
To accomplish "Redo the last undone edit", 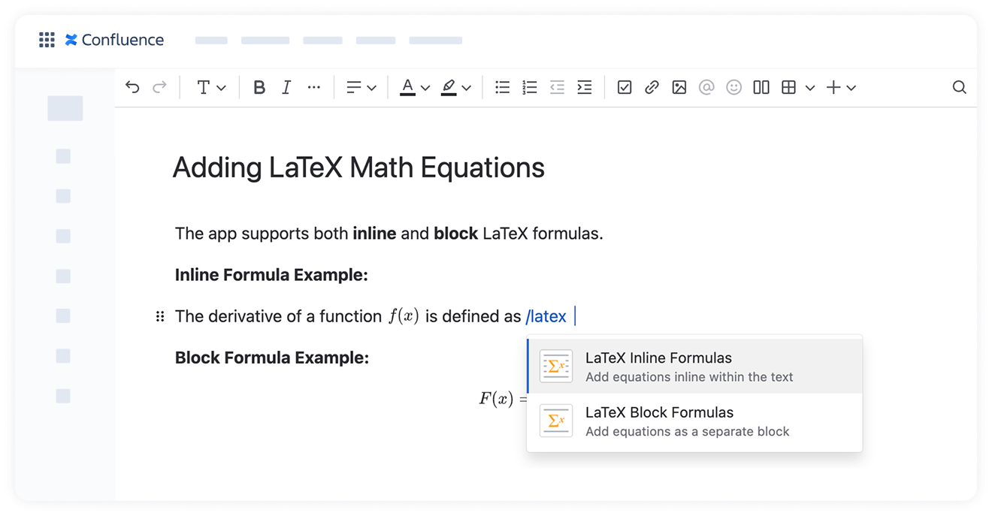I will [159, 87].
